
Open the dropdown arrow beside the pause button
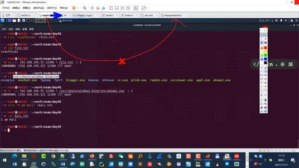(x=78, y=8)
